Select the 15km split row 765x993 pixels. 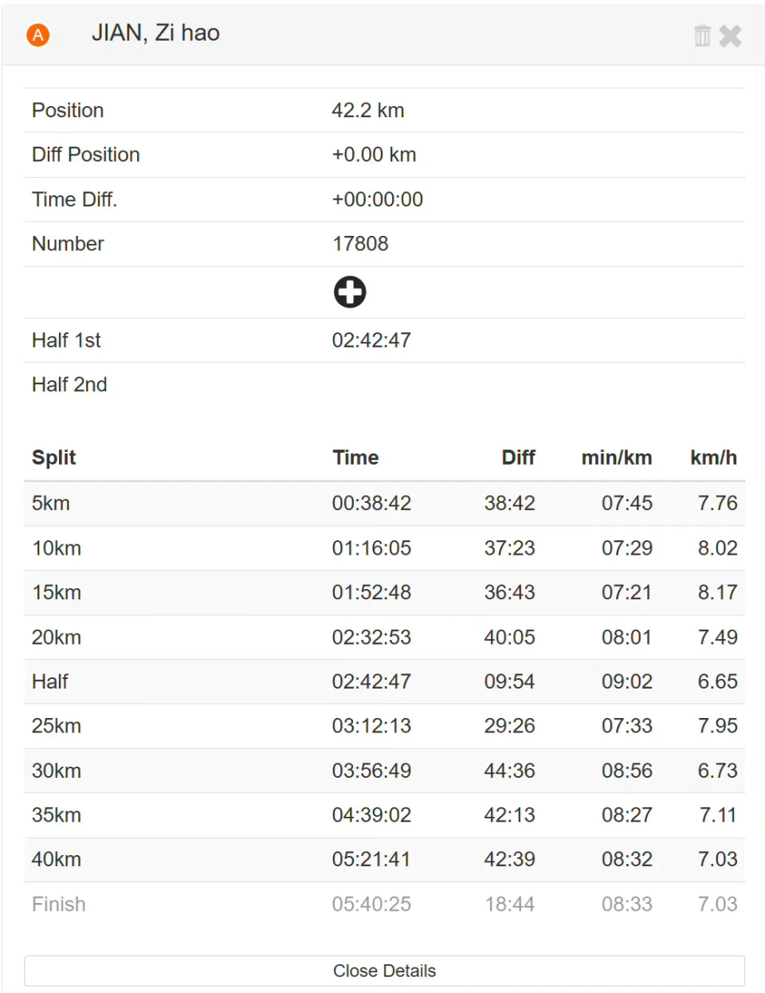pyautogui.click(x=384, y=593)
